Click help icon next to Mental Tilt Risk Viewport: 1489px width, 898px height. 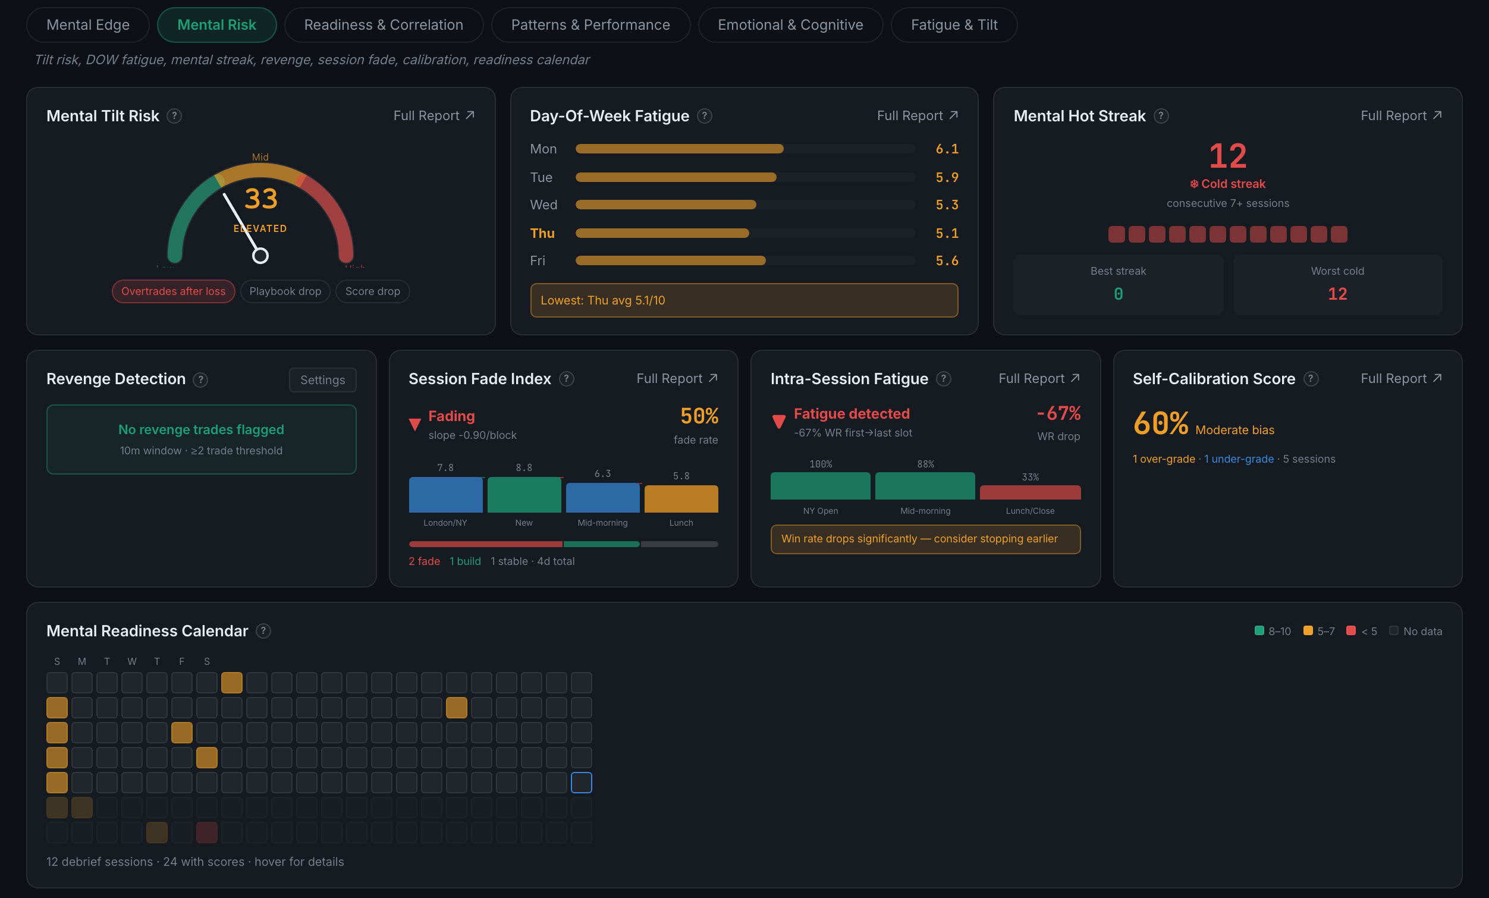point(174,115)
